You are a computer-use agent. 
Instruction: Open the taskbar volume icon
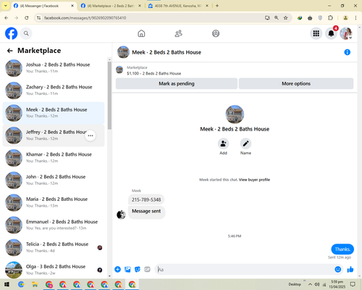tap(317, 284)
